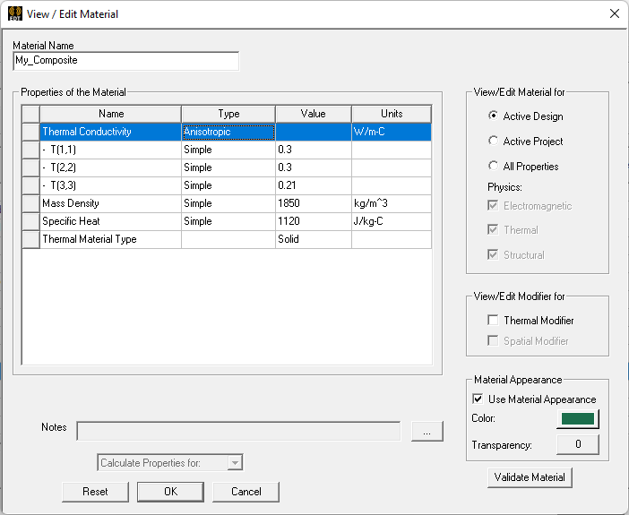Open notes editor with ellipsis button
Image resolution: width=629 pixels, height=515 pixels.
click(x=427, y=432)
